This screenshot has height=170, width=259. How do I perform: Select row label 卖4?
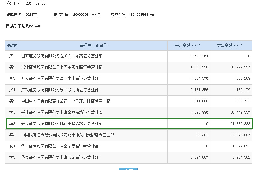pyautogui.click(x=12, y=146)
